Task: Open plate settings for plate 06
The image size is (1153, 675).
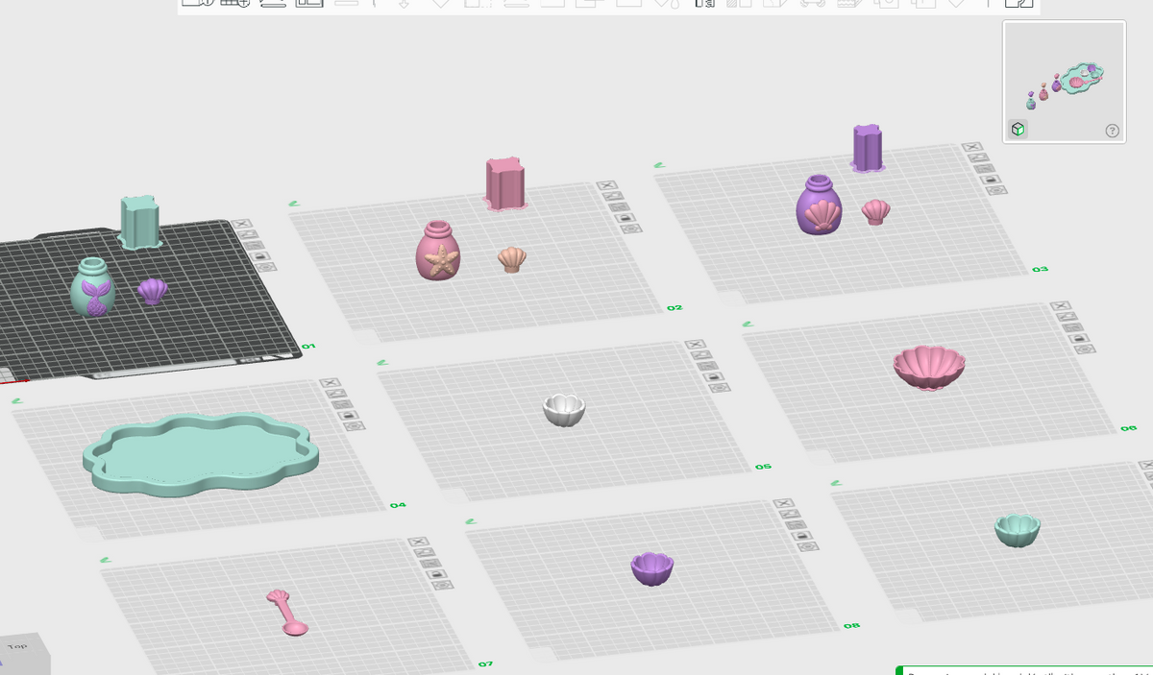Action: (1085, 349)
